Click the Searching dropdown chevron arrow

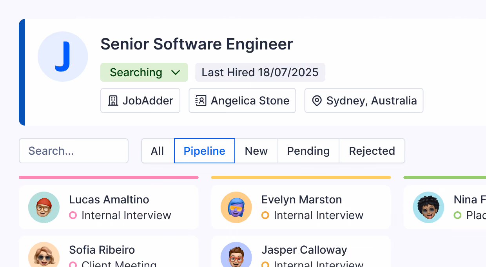[176, 73]
